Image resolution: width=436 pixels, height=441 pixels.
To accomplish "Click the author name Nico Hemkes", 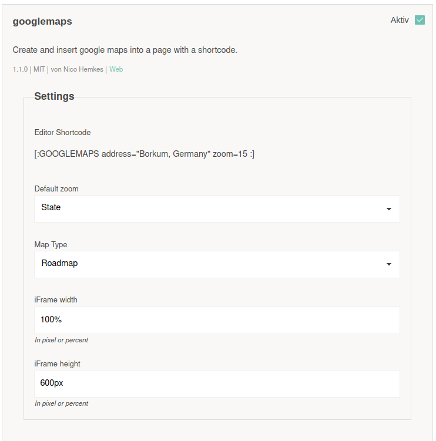I will tap(83, 69).
